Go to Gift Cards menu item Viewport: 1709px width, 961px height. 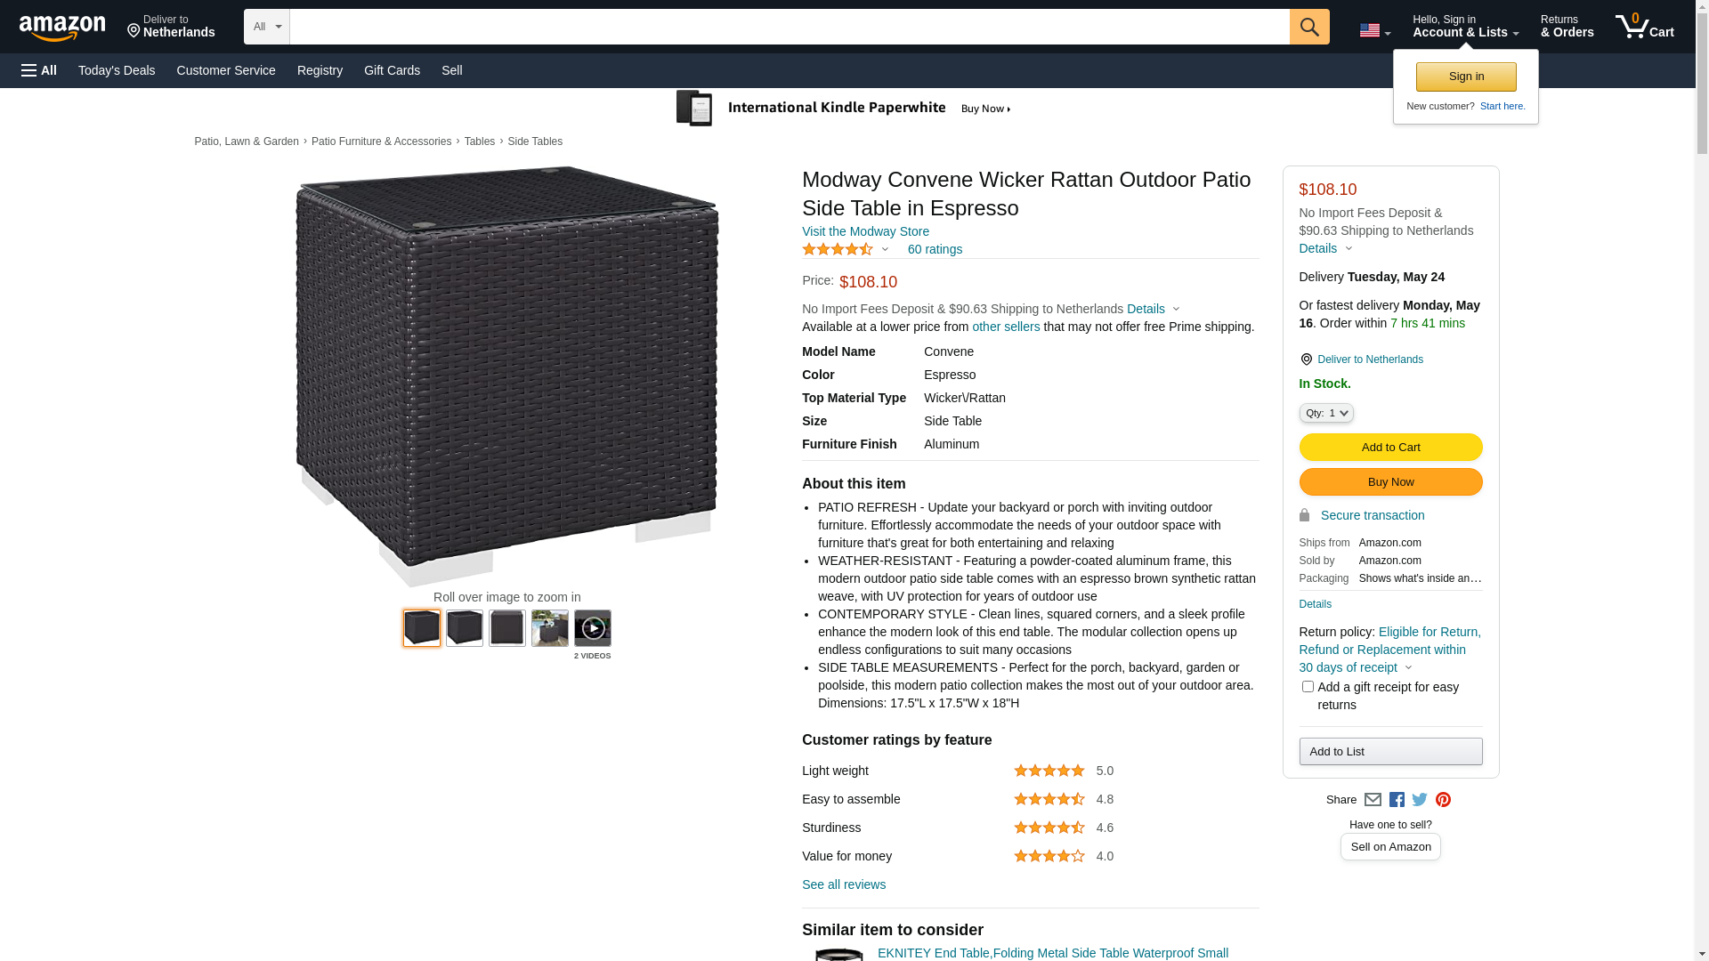(x=392, y=70)
